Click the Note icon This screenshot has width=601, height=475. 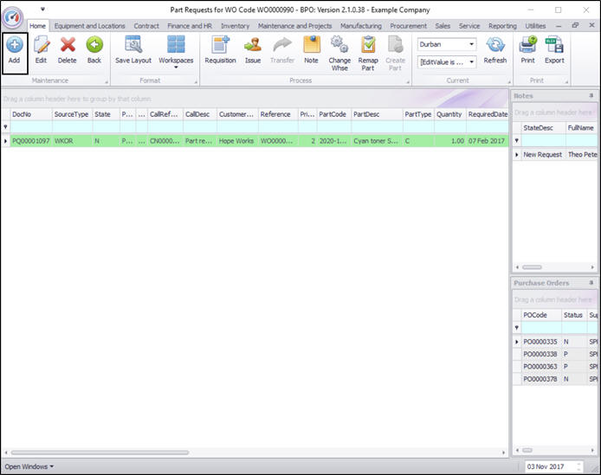coord(312,44)
